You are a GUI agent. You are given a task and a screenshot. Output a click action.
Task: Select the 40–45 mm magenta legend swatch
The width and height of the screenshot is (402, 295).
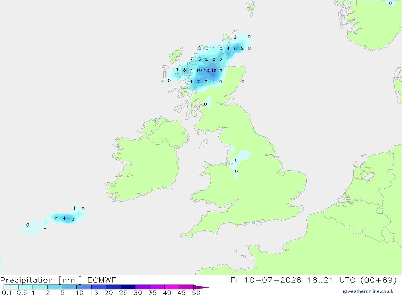(172, 287)
